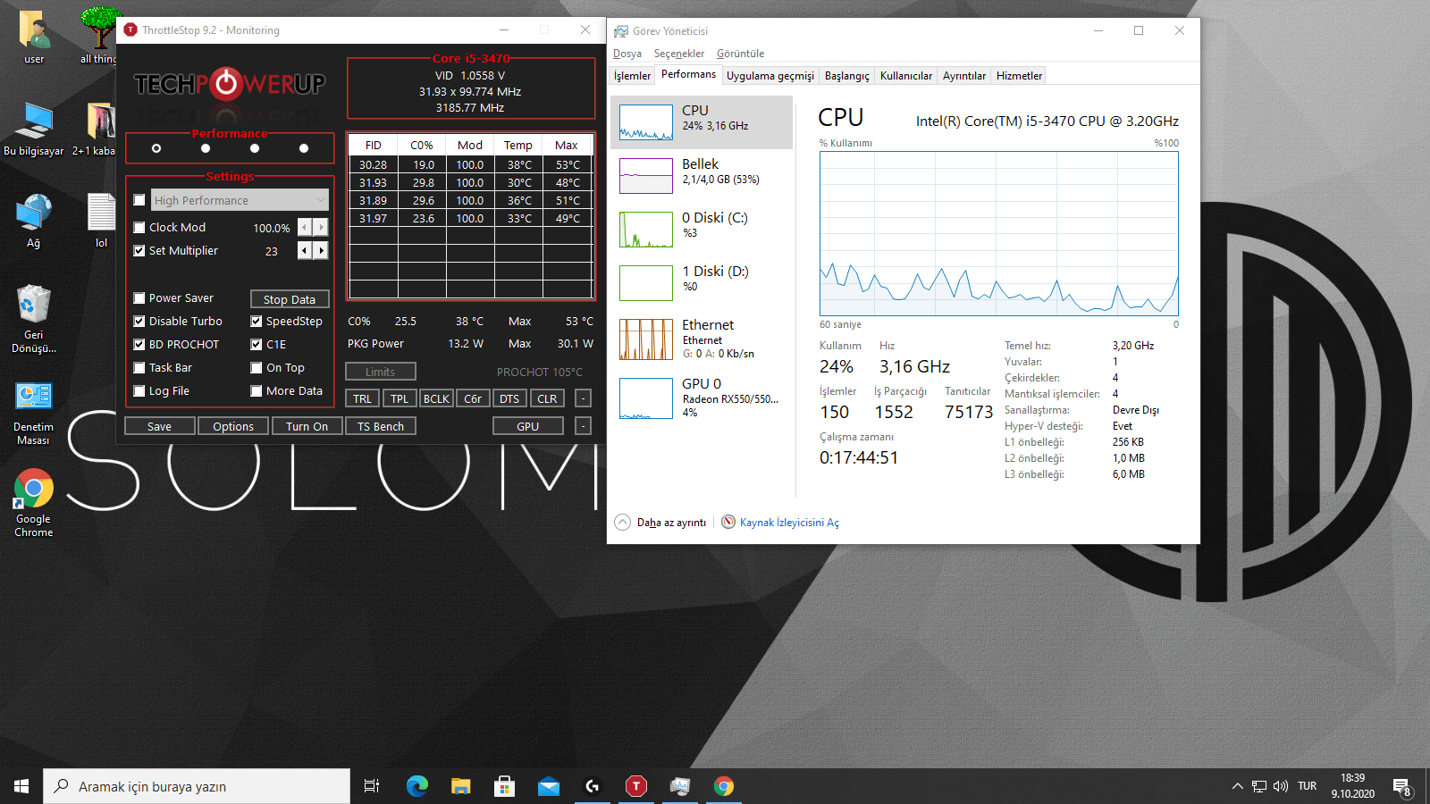
Task: Open ThrottleStop Options
Action: click(233, 426)
